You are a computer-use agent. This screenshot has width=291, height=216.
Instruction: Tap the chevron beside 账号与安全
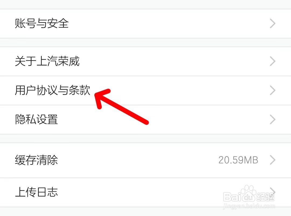pyautogui.click(x=272, y=23)
